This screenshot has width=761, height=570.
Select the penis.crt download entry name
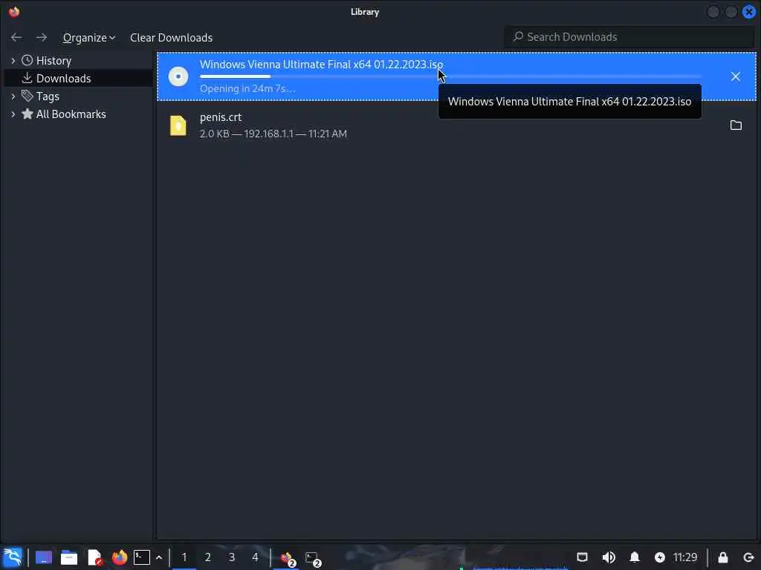[x=220, y=117]
